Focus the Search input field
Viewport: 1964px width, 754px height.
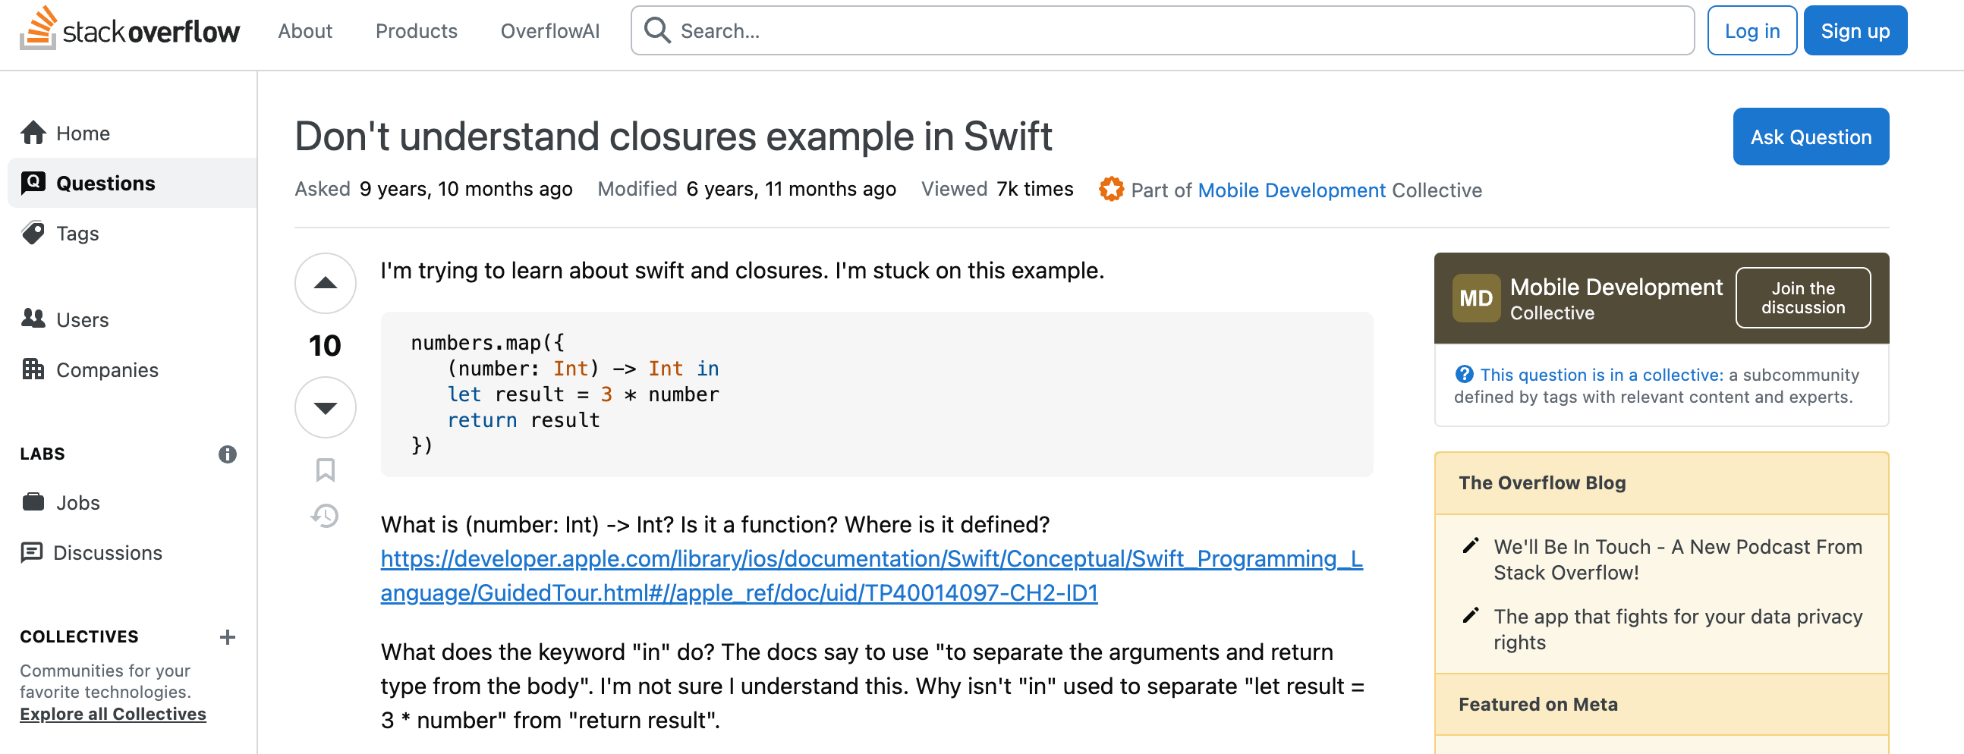(x=1162, y=30)
